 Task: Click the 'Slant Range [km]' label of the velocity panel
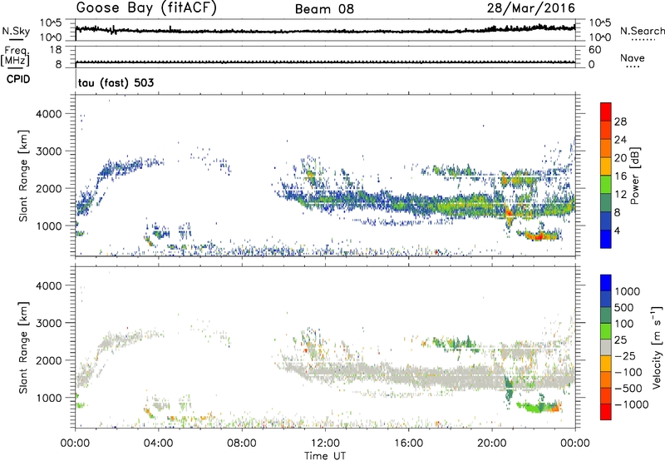point(23,348)
